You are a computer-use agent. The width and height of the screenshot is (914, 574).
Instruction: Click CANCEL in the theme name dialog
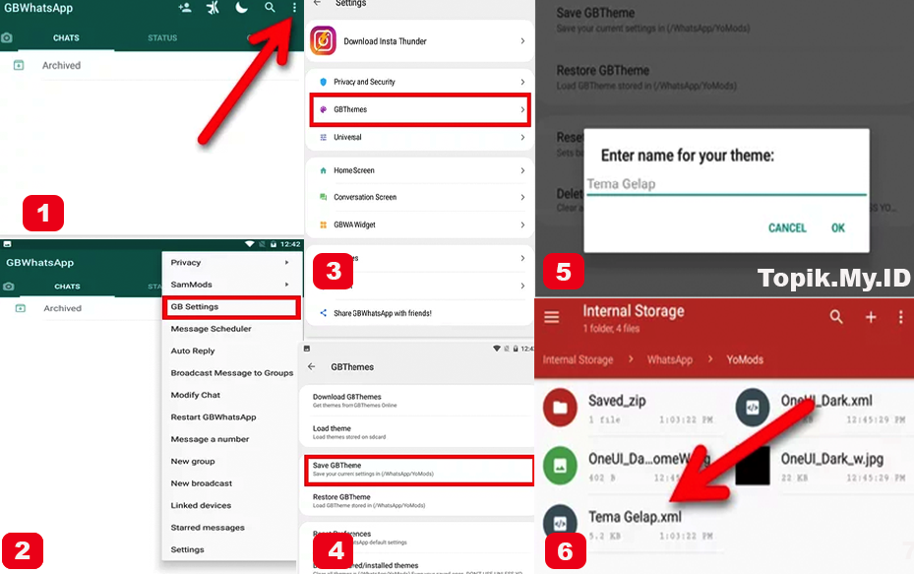point(787,228)
